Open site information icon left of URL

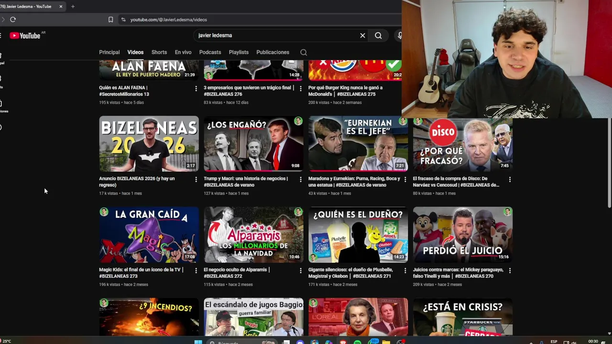click(123, 20)
